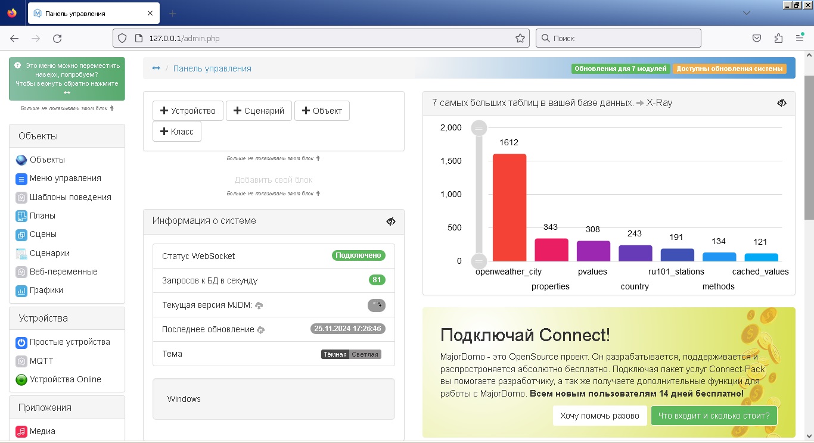Click Что входит и сколько стоит?

(x=714, y=416)
